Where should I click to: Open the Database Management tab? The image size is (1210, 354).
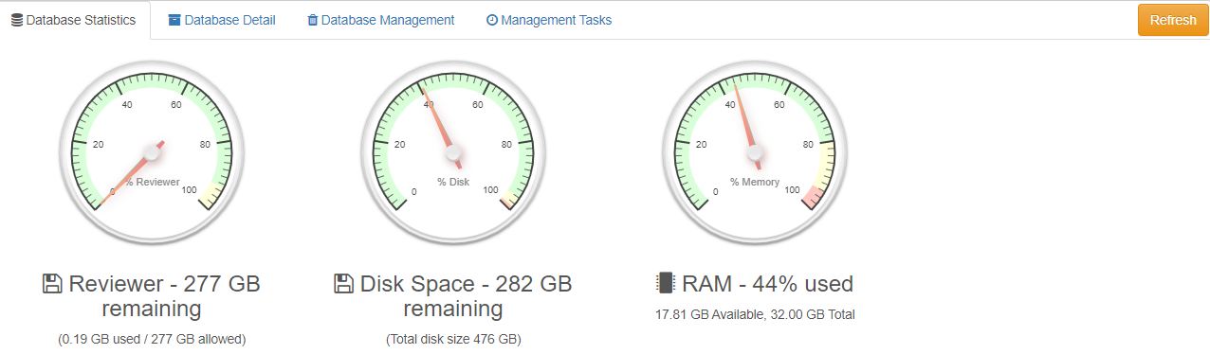(380, 20)
